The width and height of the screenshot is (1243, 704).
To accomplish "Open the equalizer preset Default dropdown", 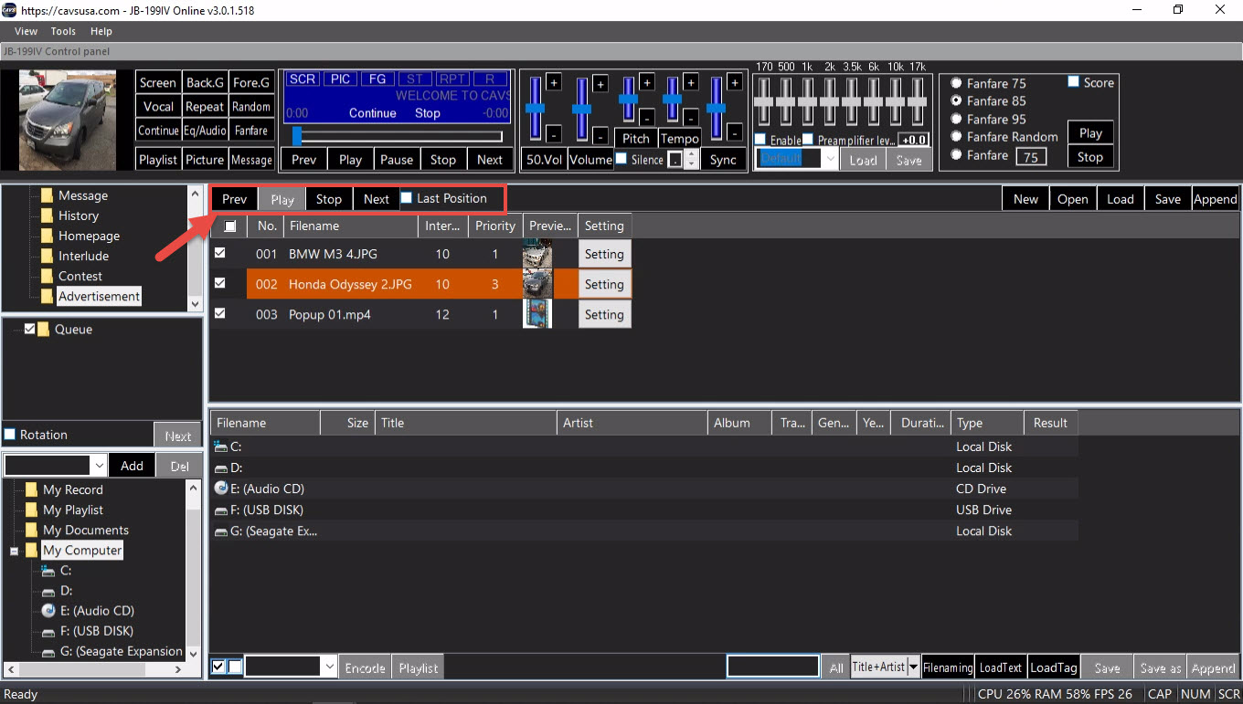I will coord(830,159).
